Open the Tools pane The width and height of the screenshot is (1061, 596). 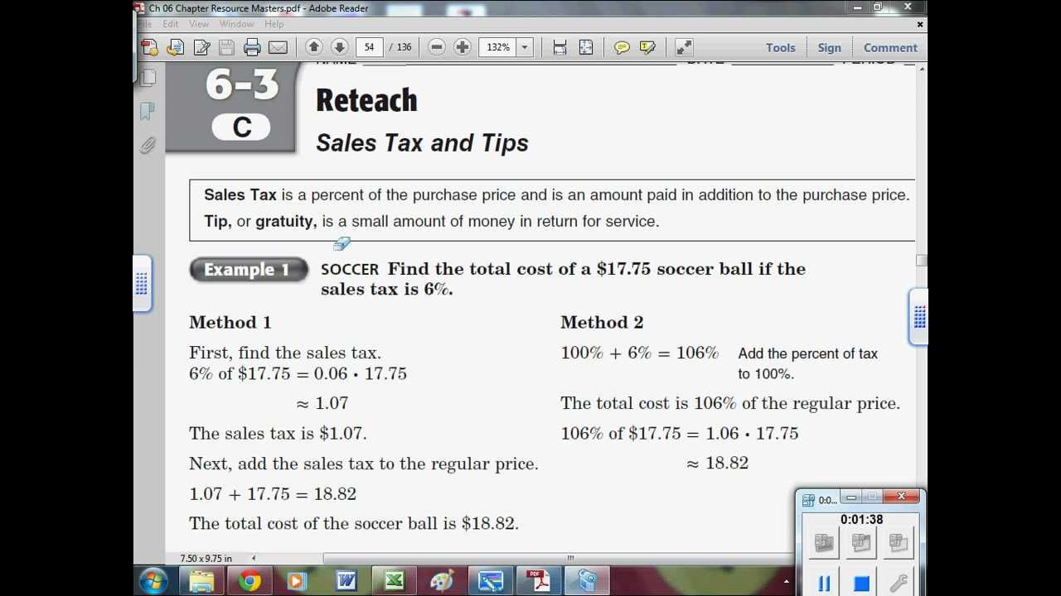[x=780, y=47]
